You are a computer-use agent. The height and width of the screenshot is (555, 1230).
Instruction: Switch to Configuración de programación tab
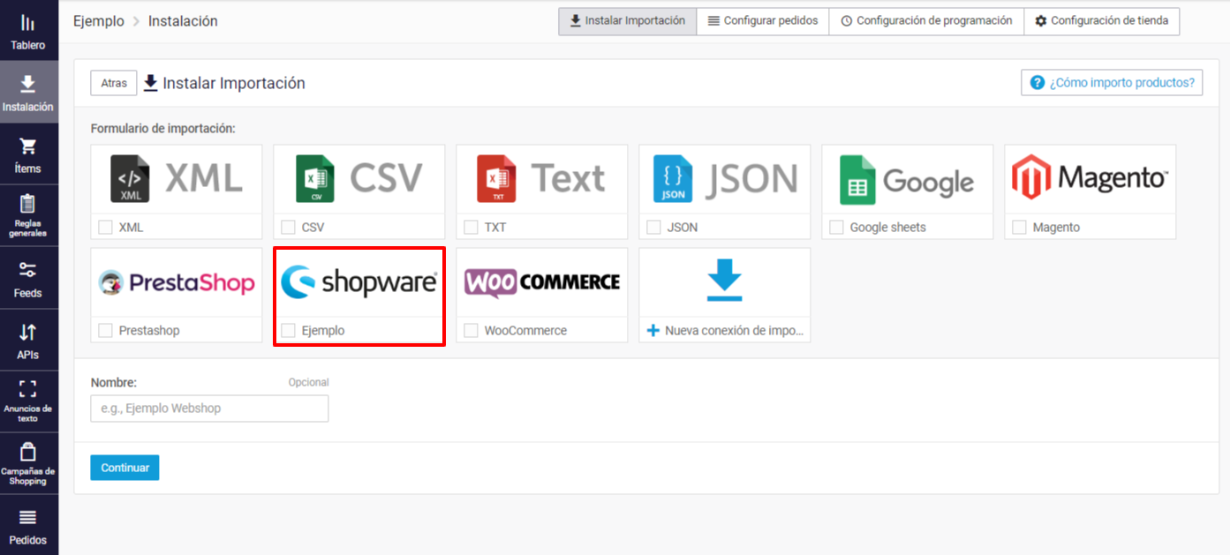926,21
